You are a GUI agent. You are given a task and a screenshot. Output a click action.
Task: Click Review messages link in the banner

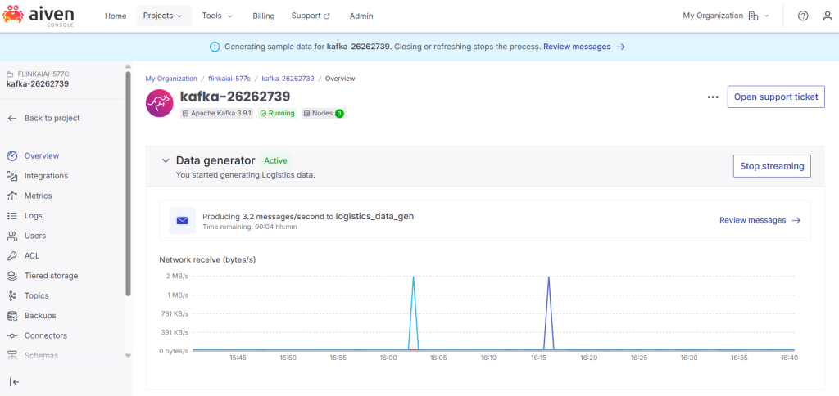583,47
